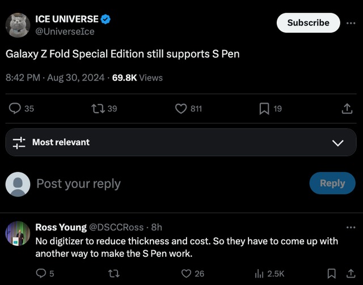The image size is (363, 285).
Task: Reply to ICE UNIVERSE's post via comment icon
Action: tap(16, 108)
